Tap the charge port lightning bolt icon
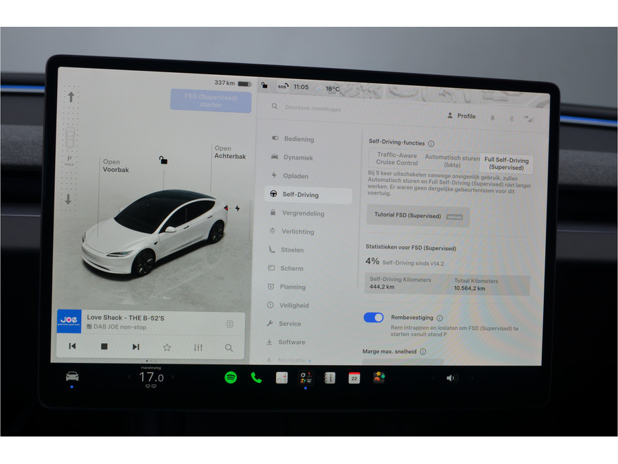 click(x=238, y=208)
